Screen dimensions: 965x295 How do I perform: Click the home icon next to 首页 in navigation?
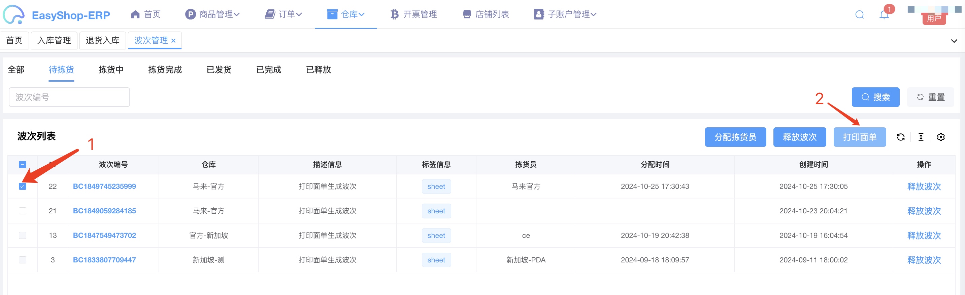pos(135,14)
